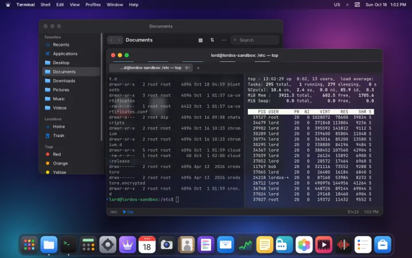412x258 pixels.
Task: Click the Search field in Documents window
Action: click(255, 40)
